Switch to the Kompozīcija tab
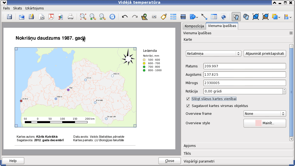295x166 pixels. (x=194, y=26)
